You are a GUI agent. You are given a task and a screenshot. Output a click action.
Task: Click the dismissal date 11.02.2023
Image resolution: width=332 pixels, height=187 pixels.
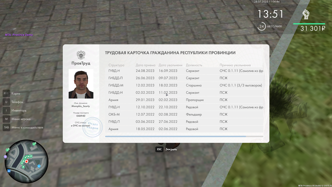point(168,93)
